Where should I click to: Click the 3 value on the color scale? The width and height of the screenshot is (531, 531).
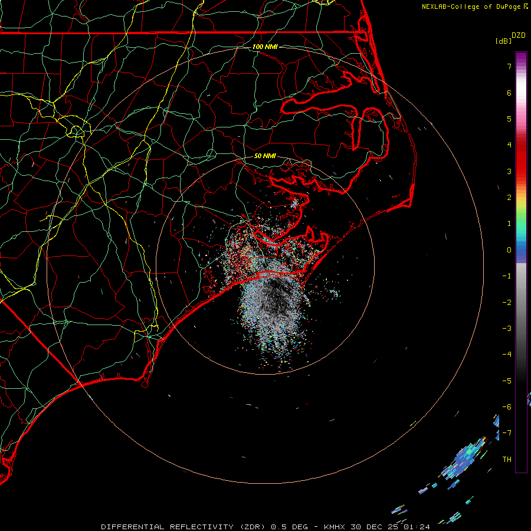click(x=509, y=171)
